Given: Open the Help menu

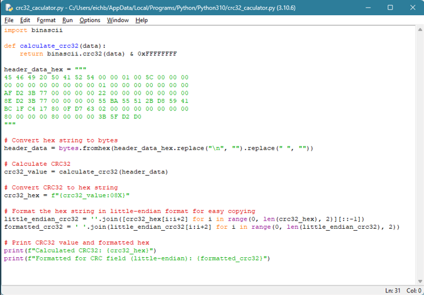Looking at the screenshot, I should pos(142,20).
